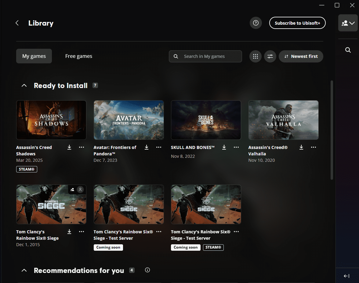View info about Recommendations for you

[x=147, y=270]
